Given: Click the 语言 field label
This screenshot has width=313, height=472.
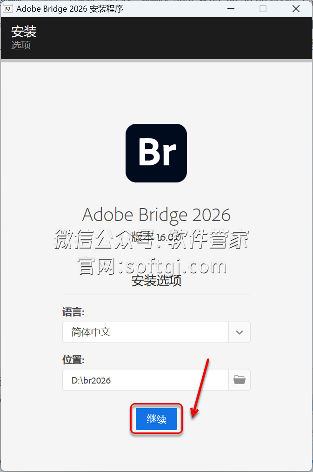Looking at the screenshot, I should 73,311.
